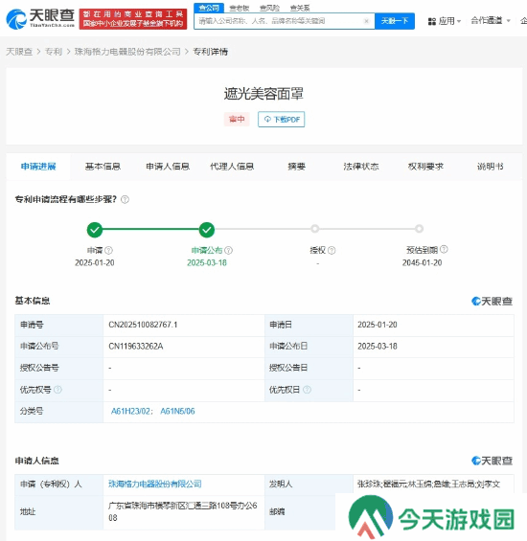Viewport: 527px width, 541px height.
Task: Click the help icon beside 优先权号
Action: pos(58,390)
